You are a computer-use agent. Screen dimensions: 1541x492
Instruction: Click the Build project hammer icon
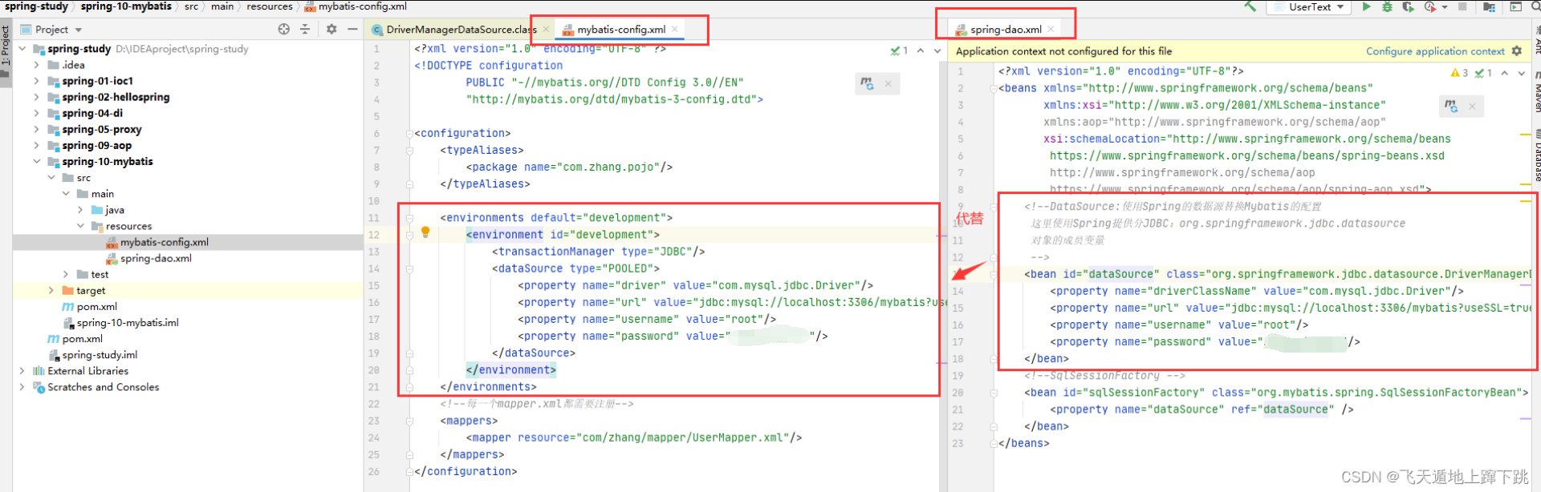point(1250,6)
